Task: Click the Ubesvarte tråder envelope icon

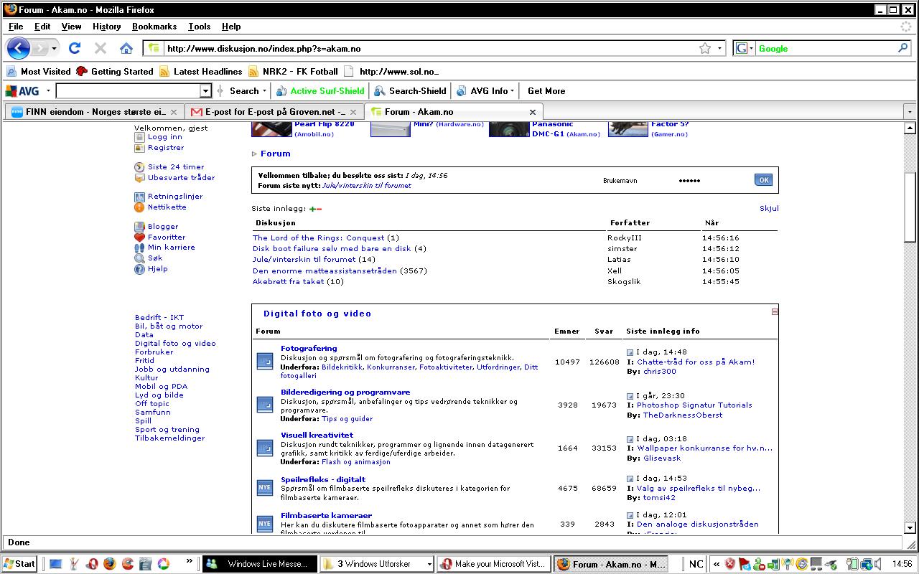Action: [x=139, y=178]
